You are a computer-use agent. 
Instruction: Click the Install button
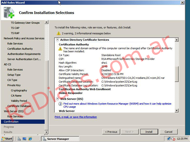[x=149, y=132]
